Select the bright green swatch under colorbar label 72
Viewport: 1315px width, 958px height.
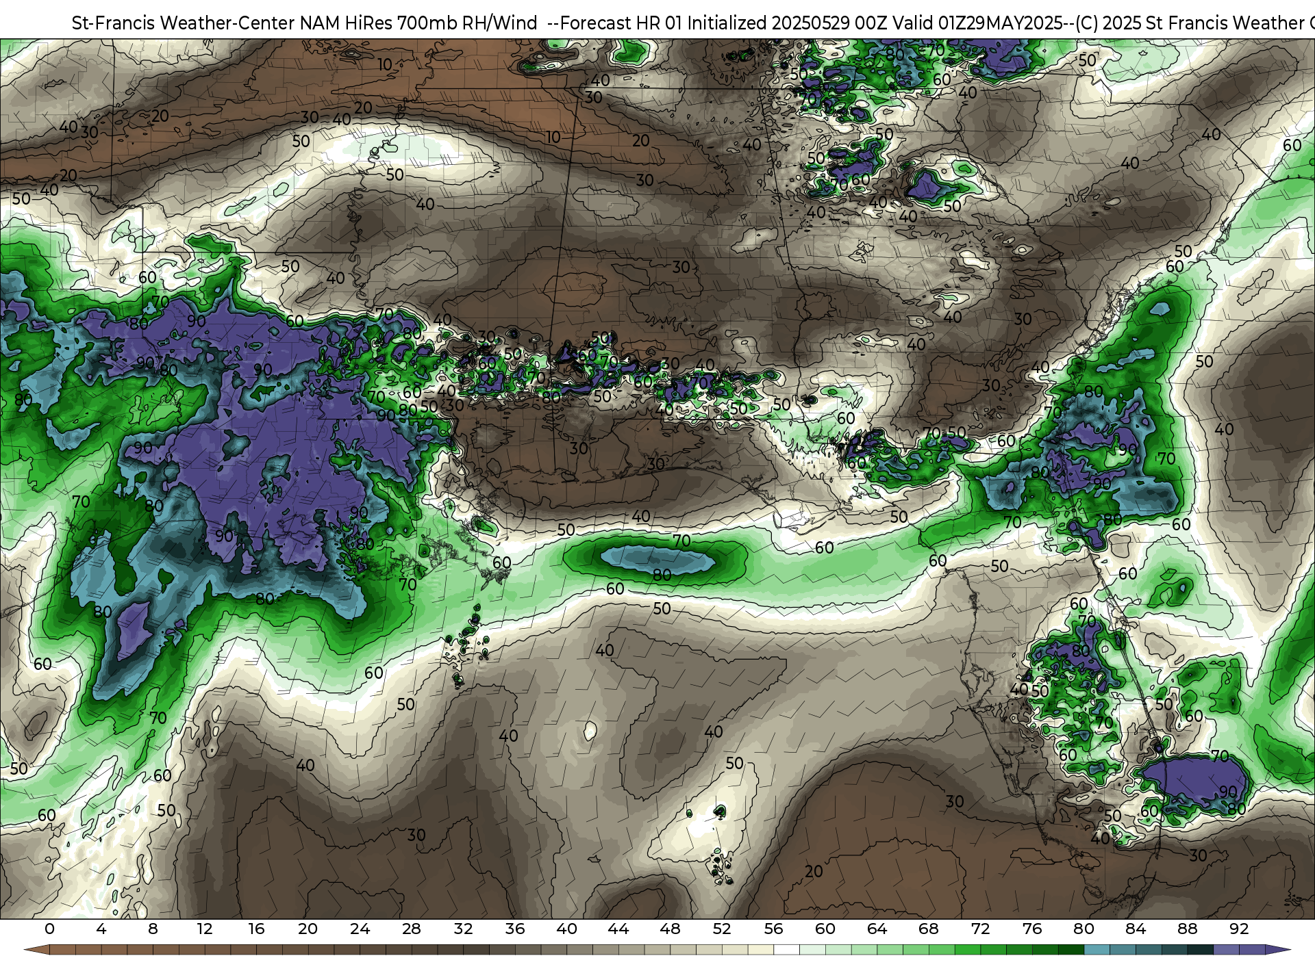968,950
